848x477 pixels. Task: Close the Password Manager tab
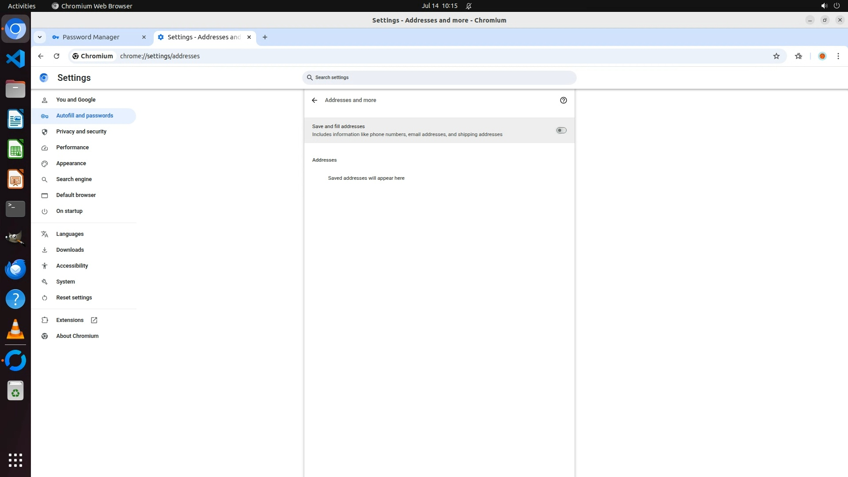[144, 37]
